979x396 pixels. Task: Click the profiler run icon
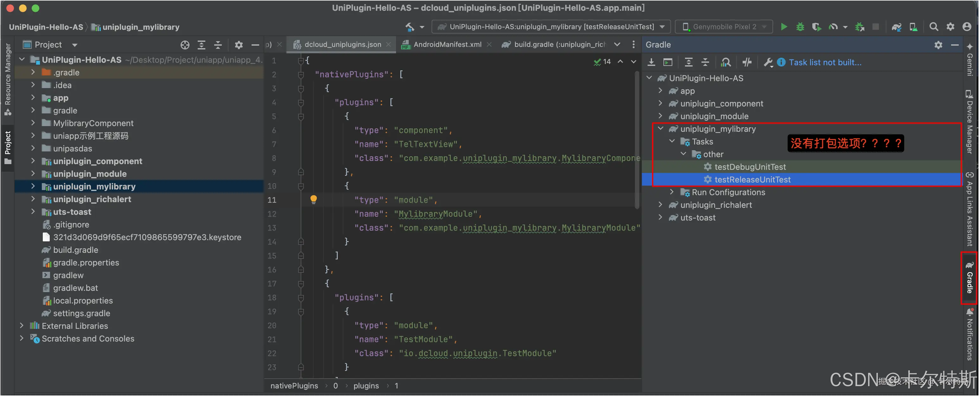pyautogui.click(x=833, y=27)
